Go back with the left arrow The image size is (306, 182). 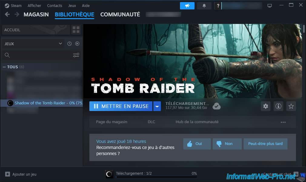coord(7,14)
